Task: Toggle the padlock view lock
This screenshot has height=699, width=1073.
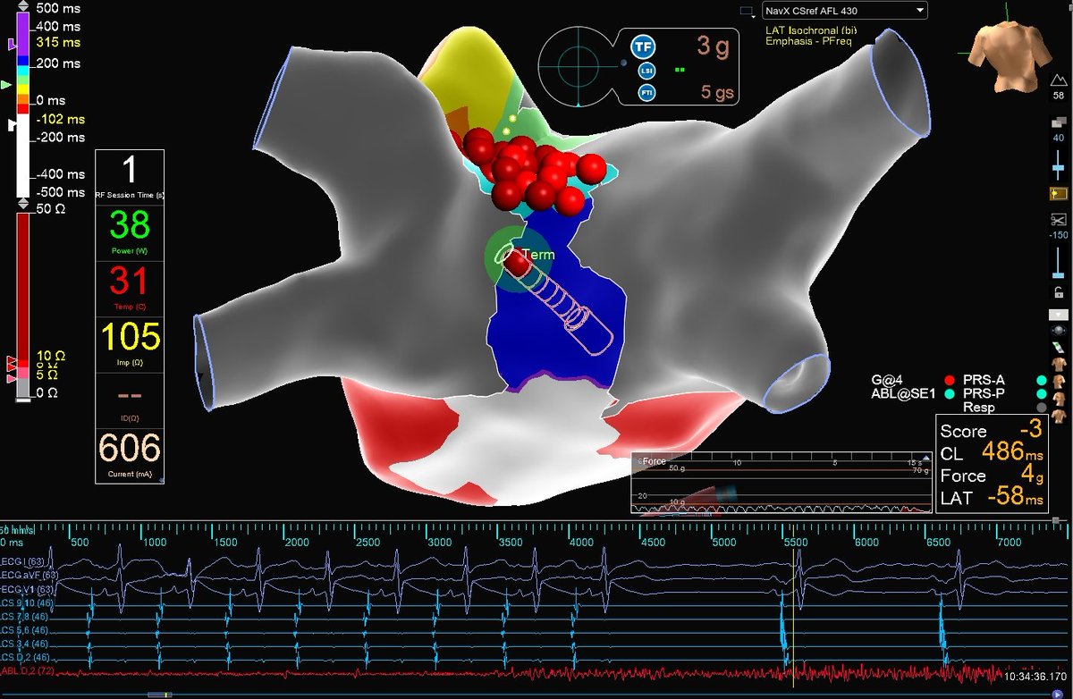Action: [1059, 292]
